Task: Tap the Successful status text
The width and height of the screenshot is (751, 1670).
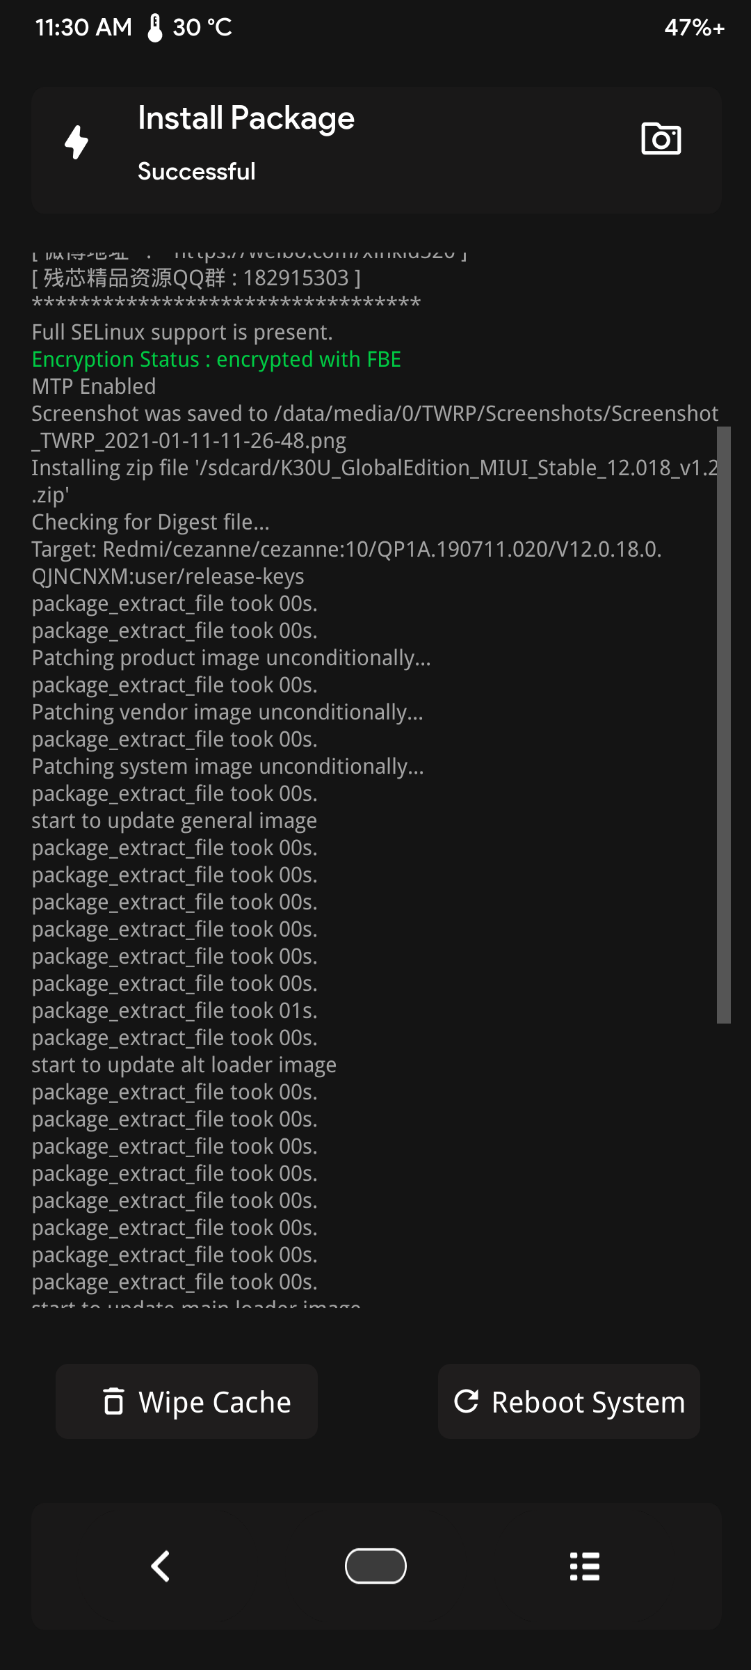Action: (197, 171)
